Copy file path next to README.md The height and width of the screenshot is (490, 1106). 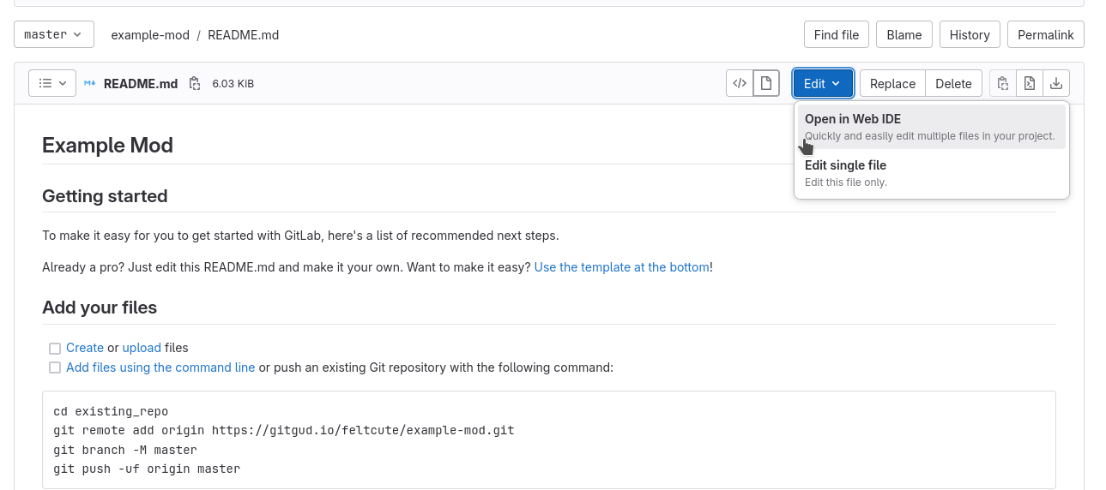[195, 84]
